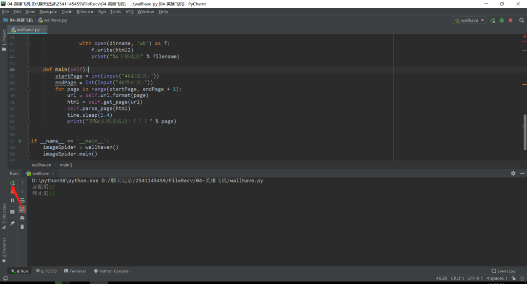The height and width of the screenshot is (284, 527).
Task: Open the Edit menu
Action: coord(17,12)
